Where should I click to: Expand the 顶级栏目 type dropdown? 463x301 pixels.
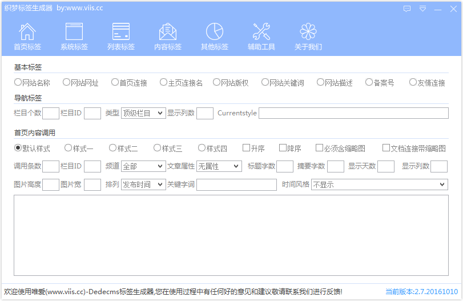(143, 113)
